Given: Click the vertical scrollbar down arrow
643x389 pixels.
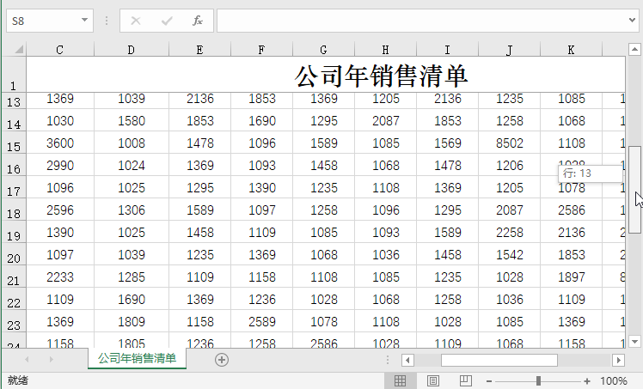Looking at the screenshot, I should pos(635,341).
